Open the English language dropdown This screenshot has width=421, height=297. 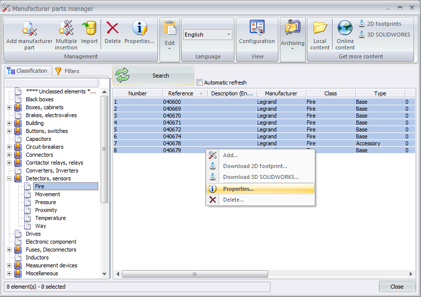tap(228, 34)
